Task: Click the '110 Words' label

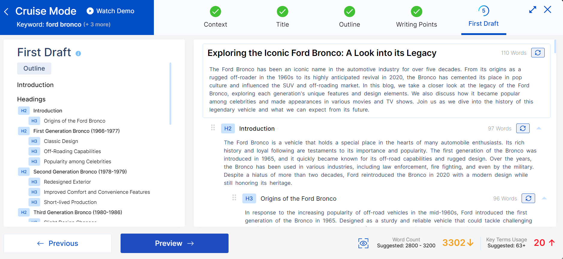Action: pos(514,53)
